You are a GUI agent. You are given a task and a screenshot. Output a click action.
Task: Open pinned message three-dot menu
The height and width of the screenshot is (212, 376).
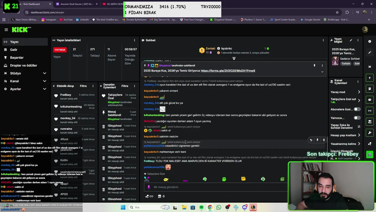pyautogui.click(x=322, y=66)
